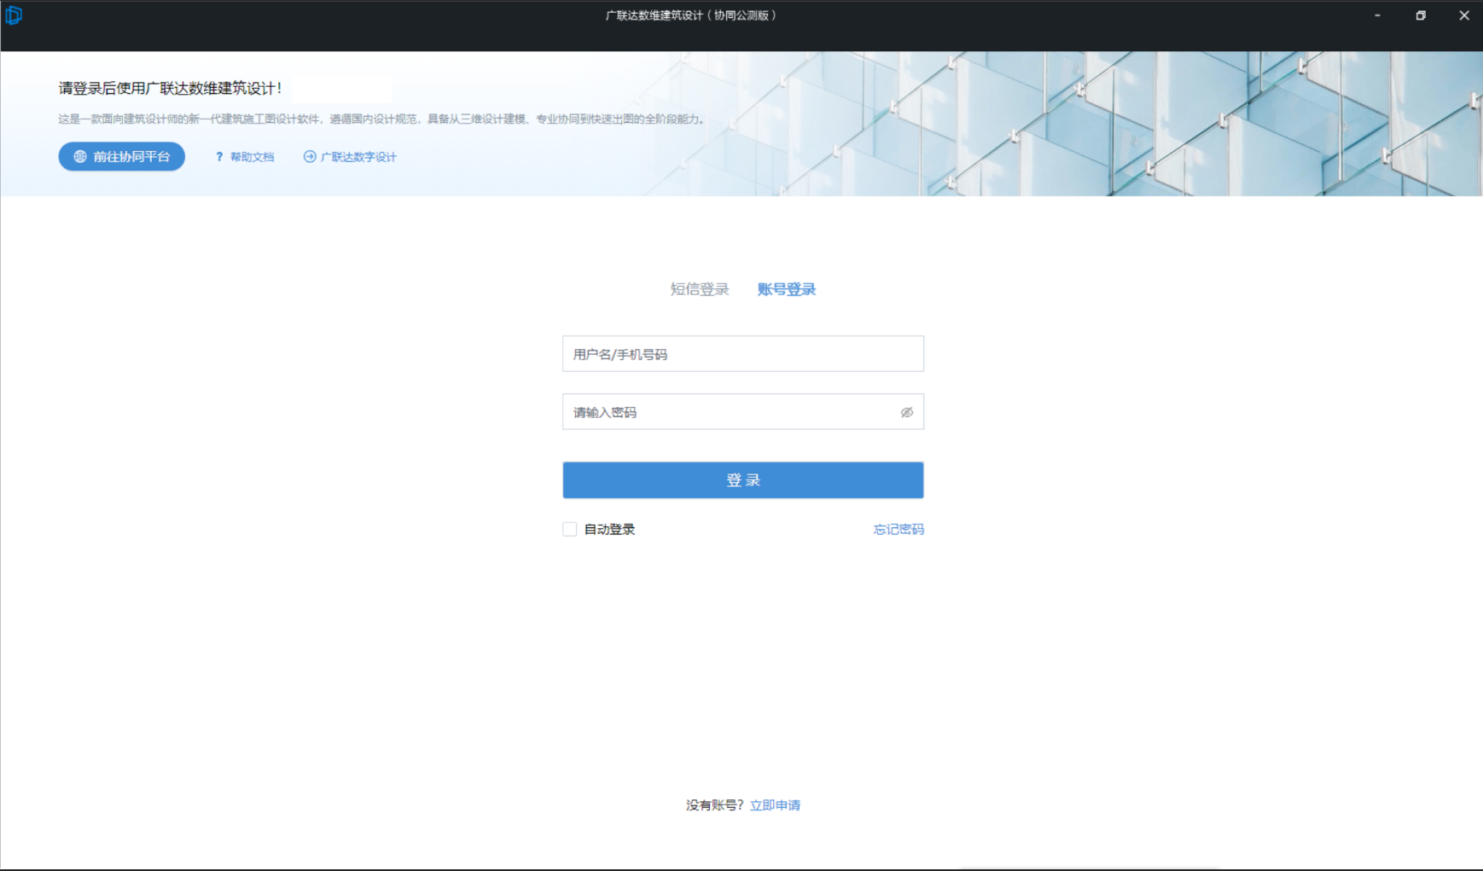The image size is (1483, 871).
Task: Focus the 用户名/手机号码 input field
Action: click(x=742, y=354)
